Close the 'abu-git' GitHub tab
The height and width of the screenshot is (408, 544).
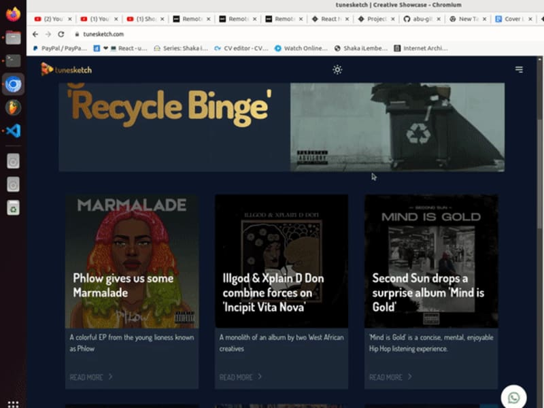439,19
